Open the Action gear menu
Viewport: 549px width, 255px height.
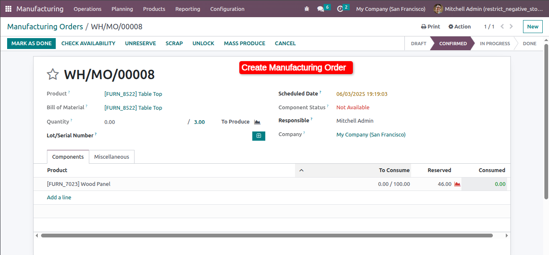click(x=459, y=26)
